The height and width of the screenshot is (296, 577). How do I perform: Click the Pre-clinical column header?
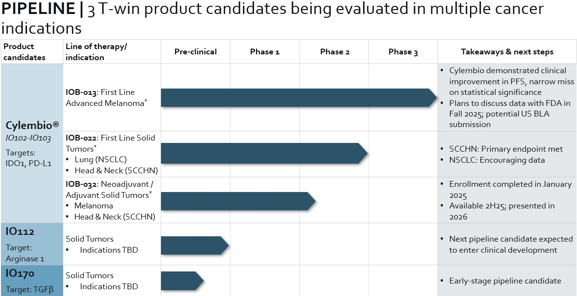(195, 52)
